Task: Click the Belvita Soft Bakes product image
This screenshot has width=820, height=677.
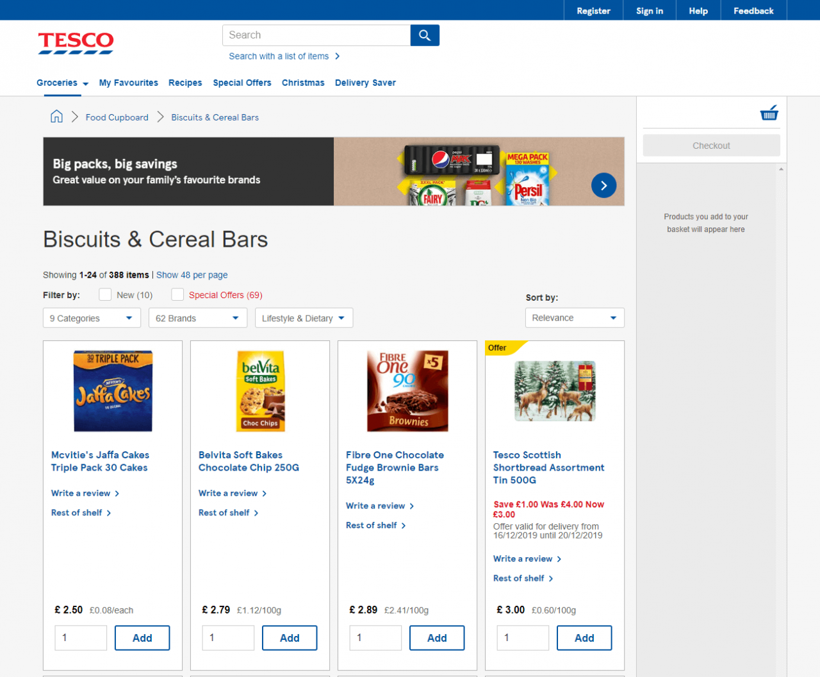Action: [x=260, y=390]
